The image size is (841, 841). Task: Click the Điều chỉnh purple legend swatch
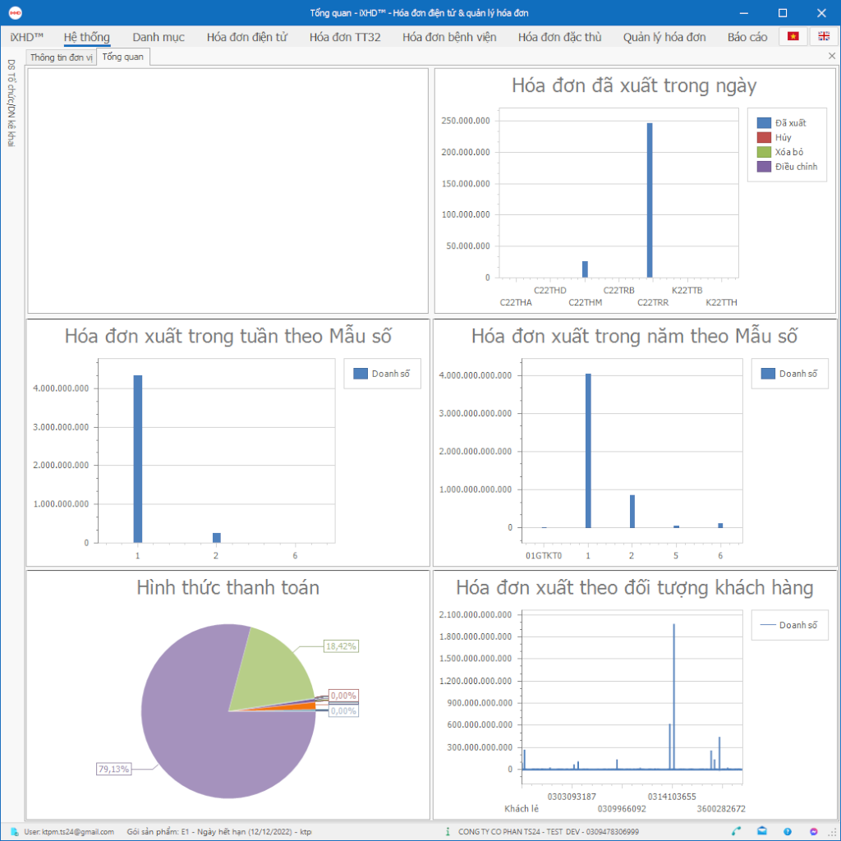tap(764, 167)
